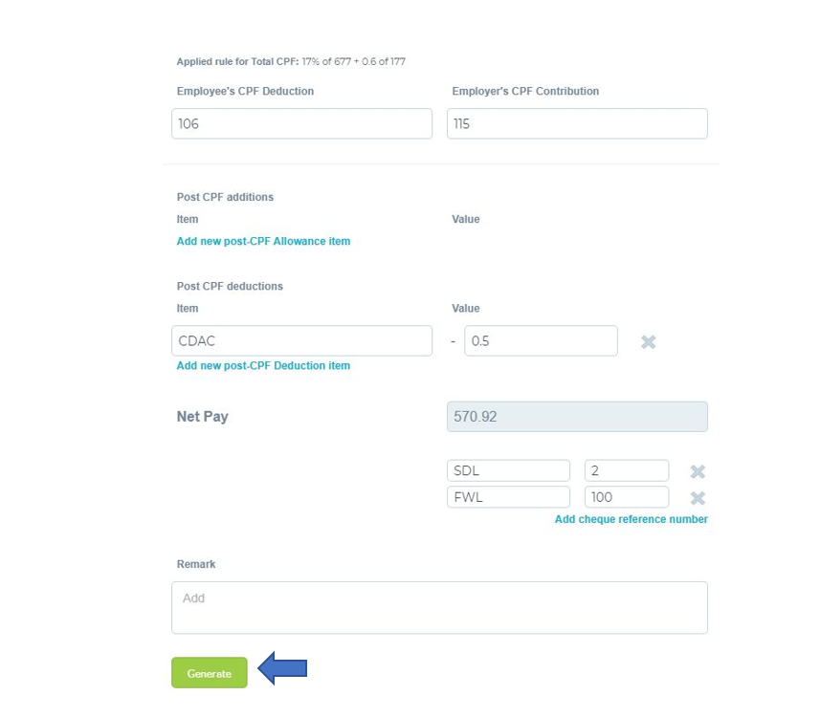Edit the SDL name field

(x=508, y=471)
